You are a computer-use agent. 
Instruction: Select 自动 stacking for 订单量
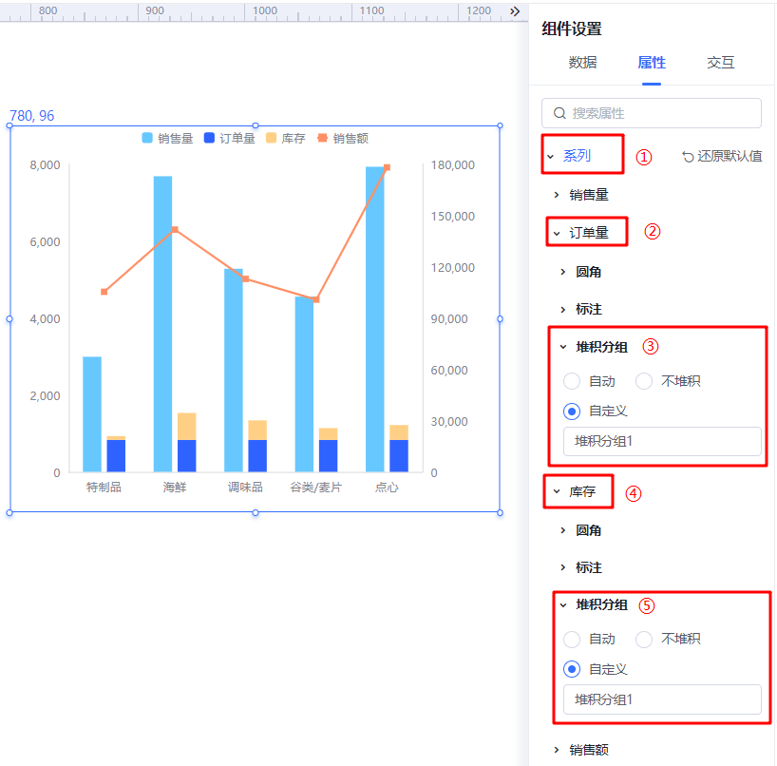pyautogui.click(x=572, y=381)
